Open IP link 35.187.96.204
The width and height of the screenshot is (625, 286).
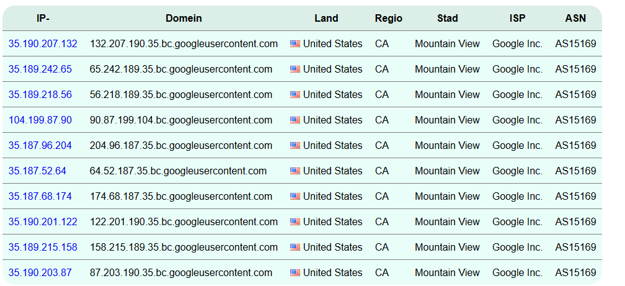click(x=40, y=146)
